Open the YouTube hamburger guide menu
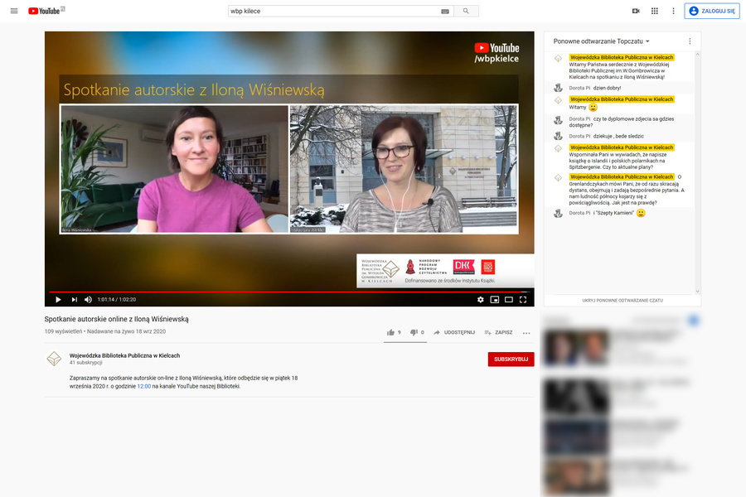 (x=12, y=11)
